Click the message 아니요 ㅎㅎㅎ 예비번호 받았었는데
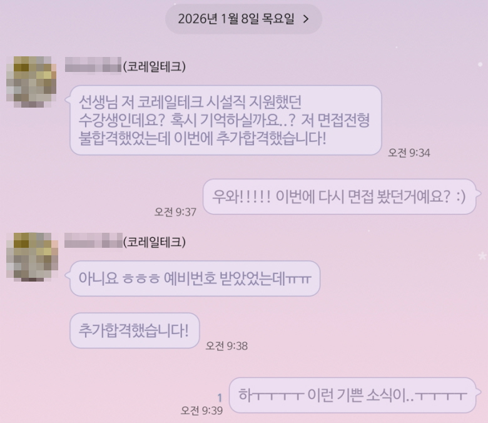Image resolution: width=488 pixels, height=423 pixels. point(195,278)
